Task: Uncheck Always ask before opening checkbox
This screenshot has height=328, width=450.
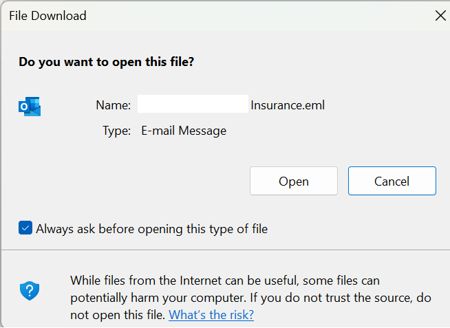Action: coord(25,228)
